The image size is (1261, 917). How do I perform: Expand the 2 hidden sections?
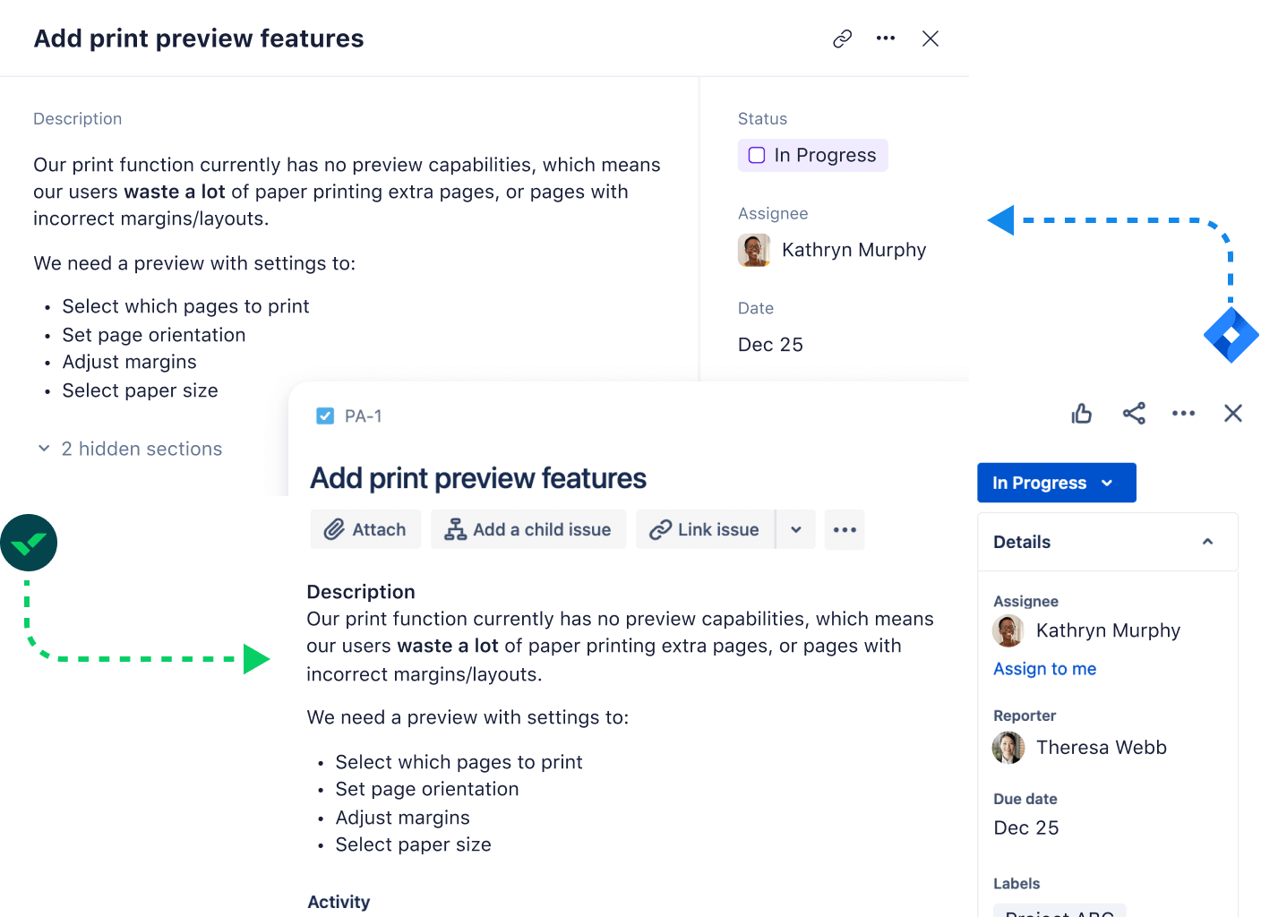click(x=130, y=449)
